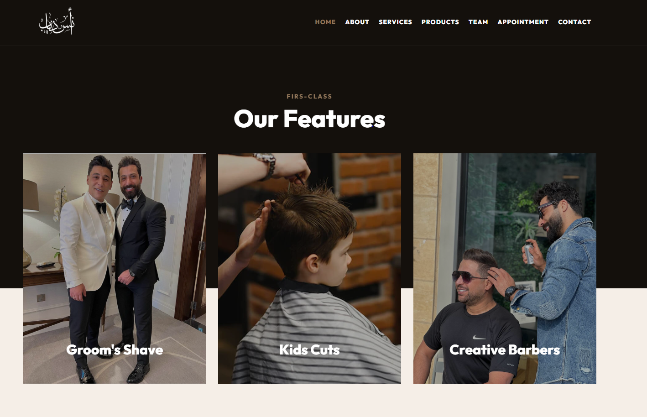Click the Groom's Shave title text

[x=115, y=350]
